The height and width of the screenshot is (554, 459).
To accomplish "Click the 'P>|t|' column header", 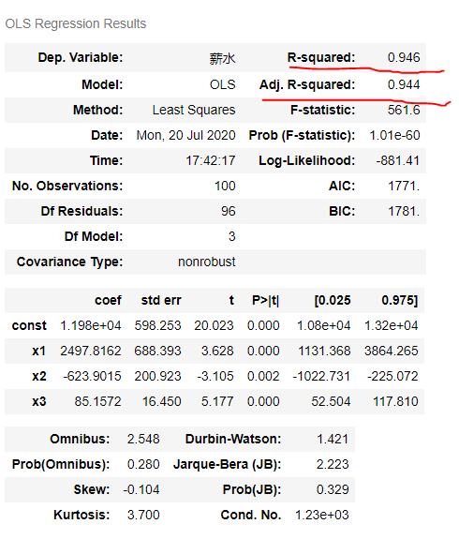I will coord(265,301).
